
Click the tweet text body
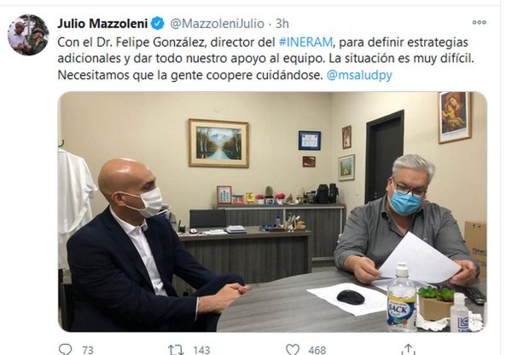(x=265, y=59)
